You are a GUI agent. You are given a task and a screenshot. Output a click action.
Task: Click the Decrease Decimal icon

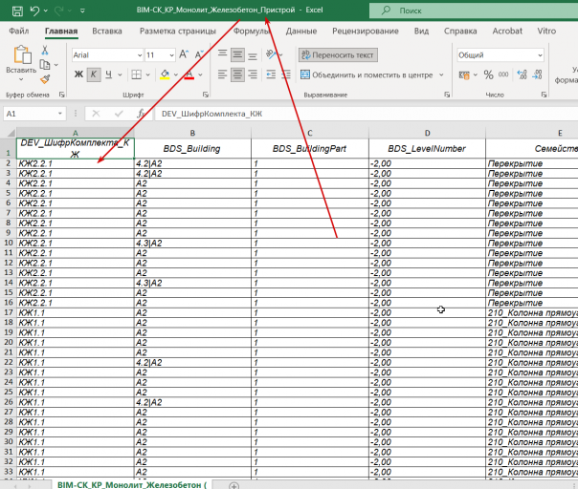click(x=538, y=74)
